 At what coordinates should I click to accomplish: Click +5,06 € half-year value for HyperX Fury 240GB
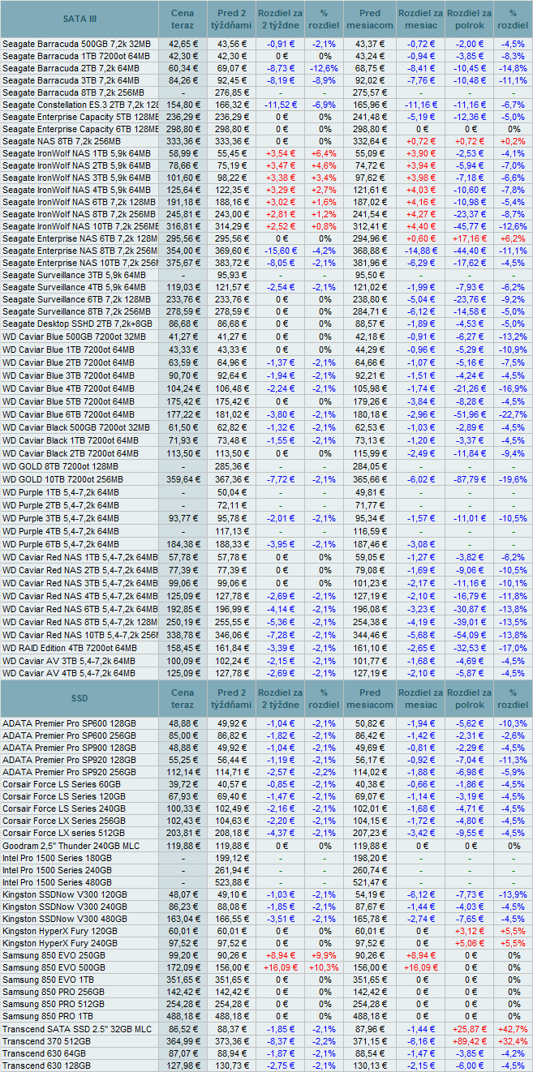click(469, 944)
